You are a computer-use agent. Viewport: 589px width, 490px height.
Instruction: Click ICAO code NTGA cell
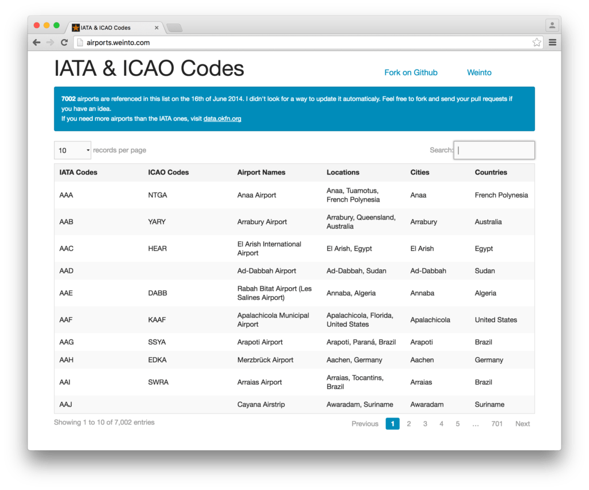coord(158,195)
